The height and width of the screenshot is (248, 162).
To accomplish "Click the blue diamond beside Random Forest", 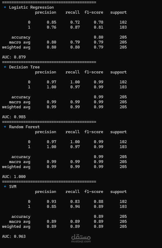I will pos(5,127).
